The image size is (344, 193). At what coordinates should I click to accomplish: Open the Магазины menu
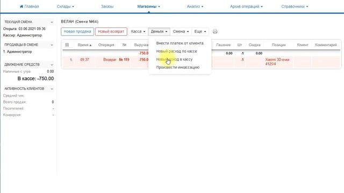pyautogui.click(x=148, y=6)
